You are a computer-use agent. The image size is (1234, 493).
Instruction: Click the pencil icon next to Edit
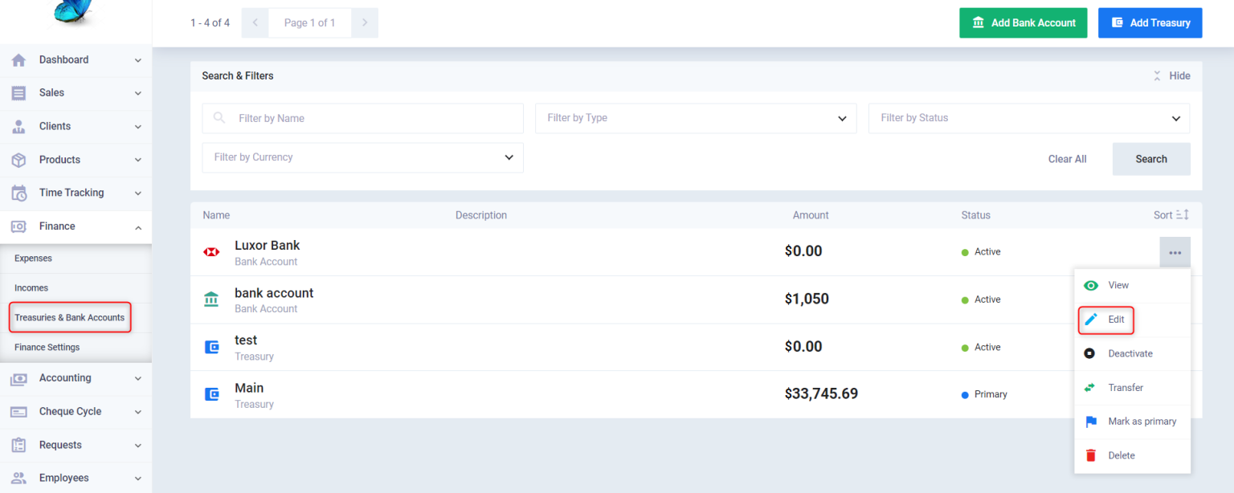tap(1091, 320)
